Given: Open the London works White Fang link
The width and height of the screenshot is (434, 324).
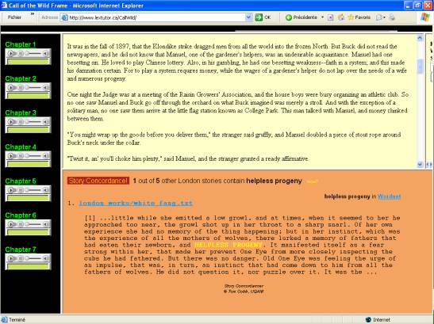Looking at the screenshot, I should (x=136, y=203).
